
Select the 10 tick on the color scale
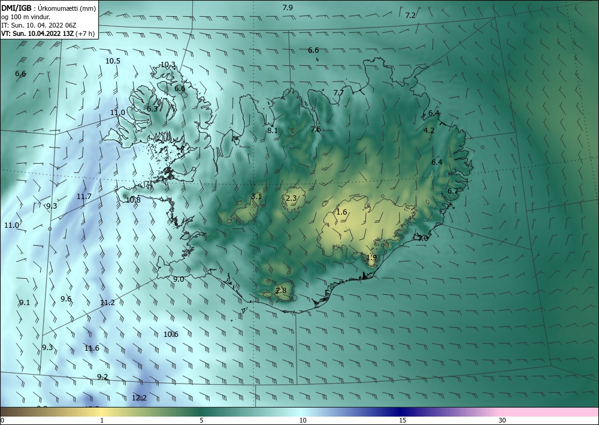click(x=303, y=420)
